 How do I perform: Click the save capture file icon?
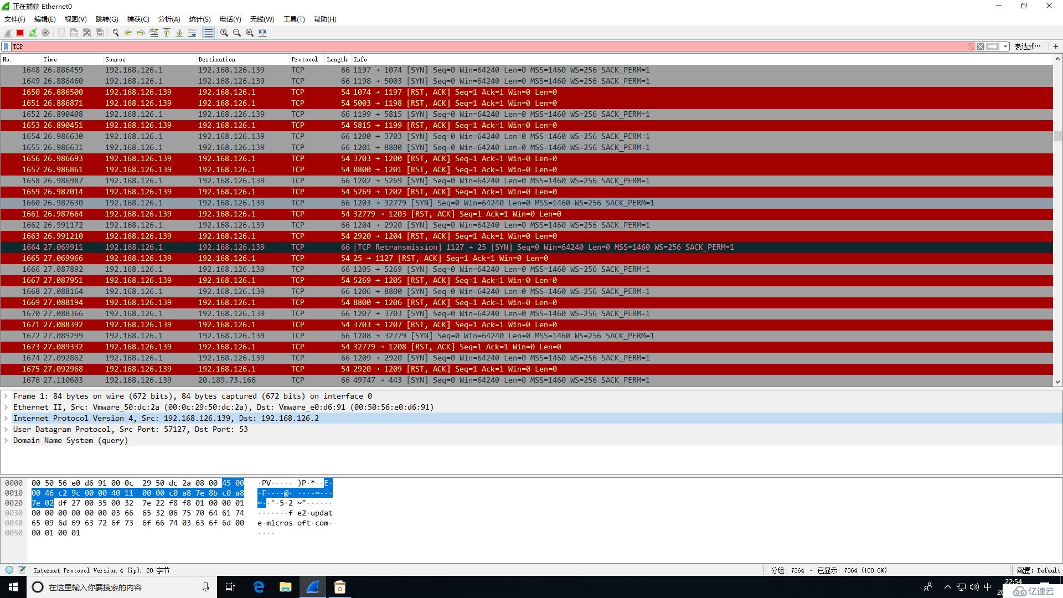74,33
